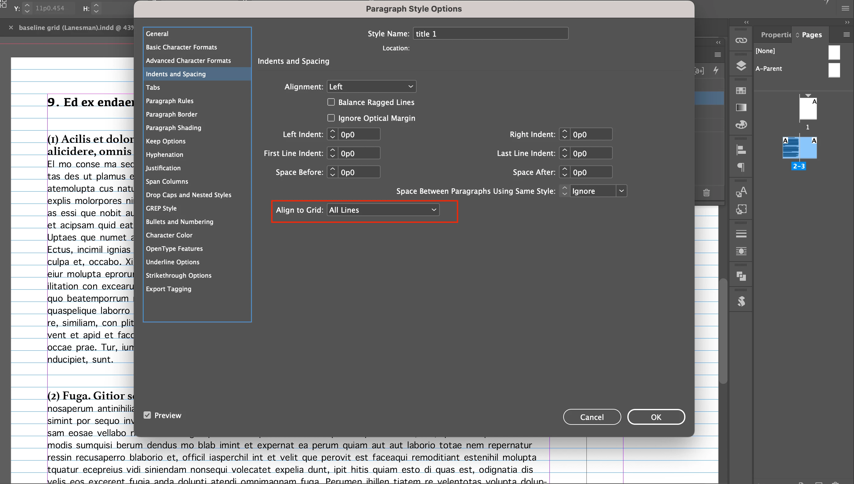
Task: Select Basic Character Formats in sidebar list
Action: pyautogui.click(x=181, y=47)
